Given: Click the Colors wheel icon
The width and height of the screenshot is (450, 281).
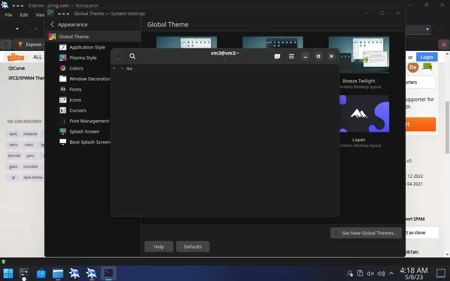Looking at the screenshot, I should (x=63, y=68).
